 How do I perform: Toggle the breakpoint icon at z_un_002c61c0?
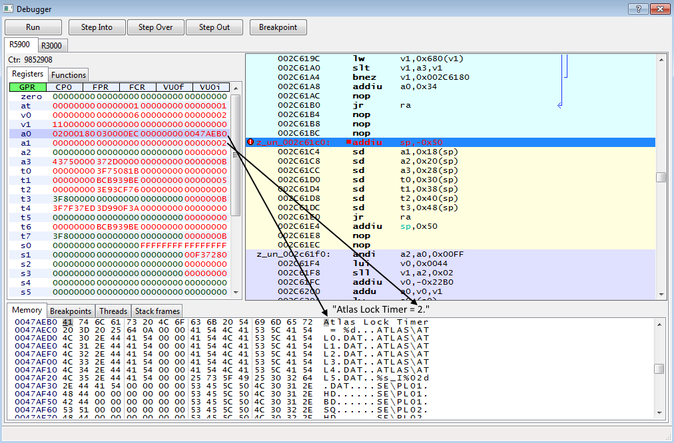coord(251,142)
